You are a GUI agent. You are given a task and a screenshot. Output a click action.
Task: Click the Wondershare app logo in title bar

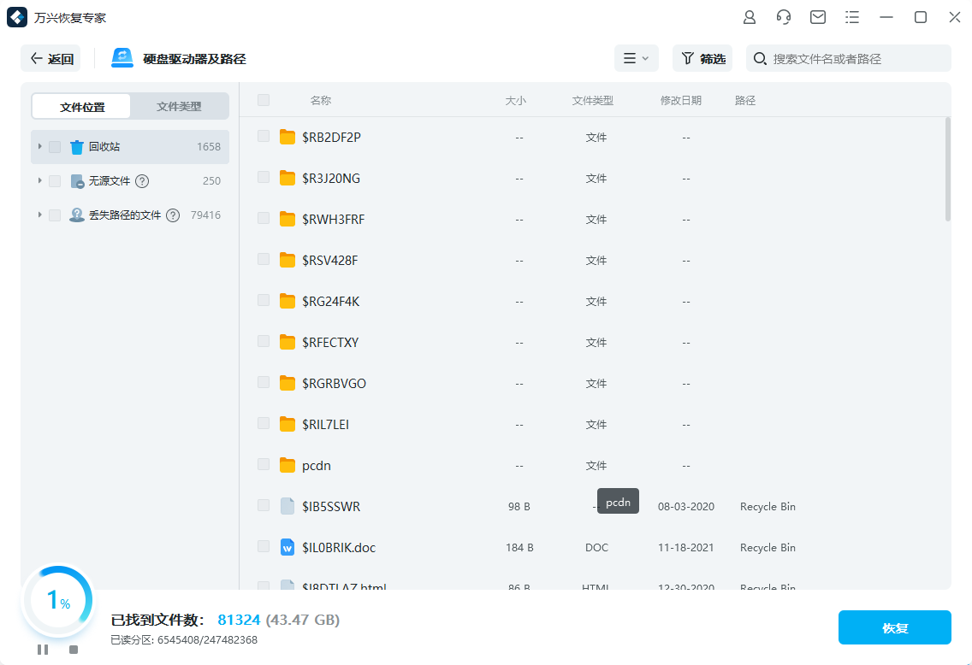[x=16, y=16]
